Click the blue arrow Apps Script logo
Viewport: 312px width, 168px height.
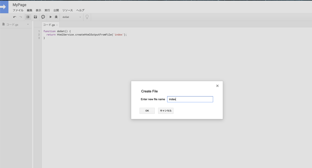4,7
